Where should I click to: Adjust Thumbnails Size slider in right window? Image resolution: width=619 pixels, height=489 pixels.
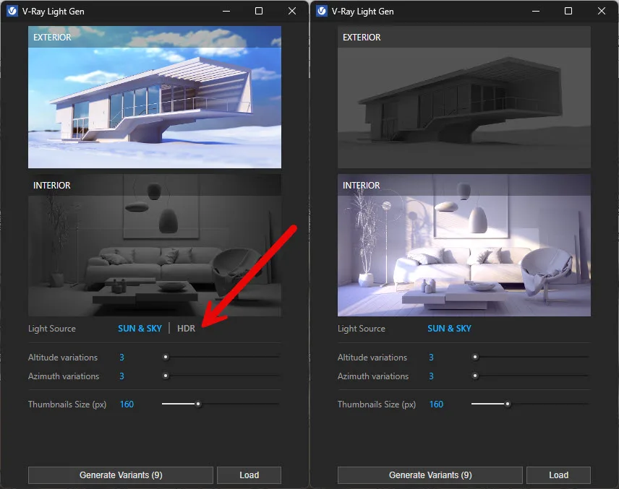[x=508, y=404]
